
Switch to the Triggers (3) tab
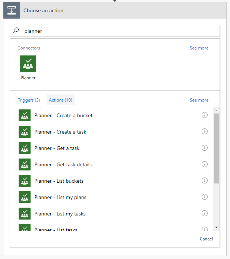29,100
